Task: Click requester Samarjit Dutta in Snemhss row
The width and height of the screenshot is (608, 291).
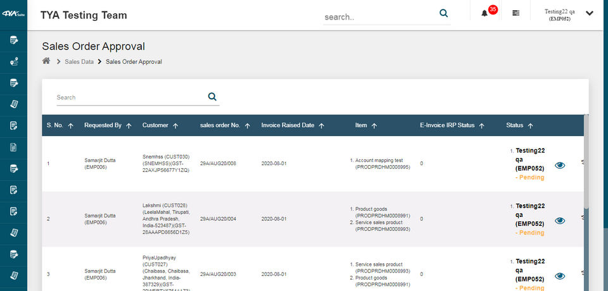Action: (100, 163)
